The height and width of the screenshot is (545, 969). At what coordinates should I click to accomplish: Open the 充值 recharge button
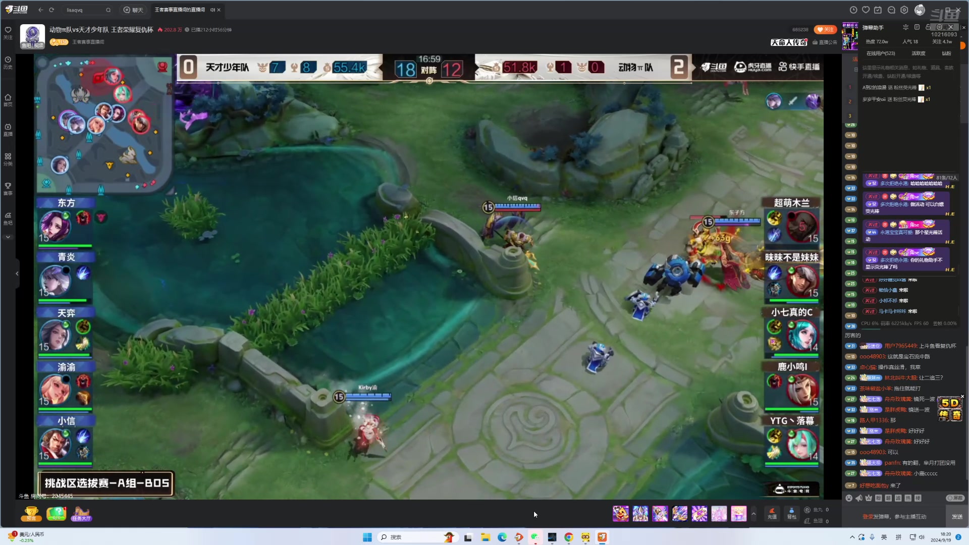[772, 513]
